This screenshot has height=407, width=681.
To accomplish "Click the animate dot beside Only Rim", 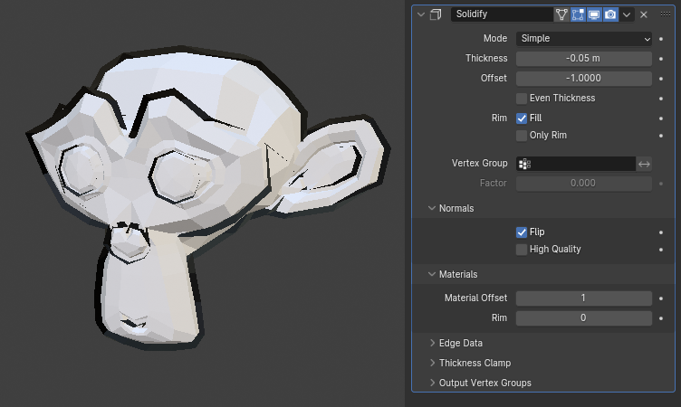I will 661,136.
